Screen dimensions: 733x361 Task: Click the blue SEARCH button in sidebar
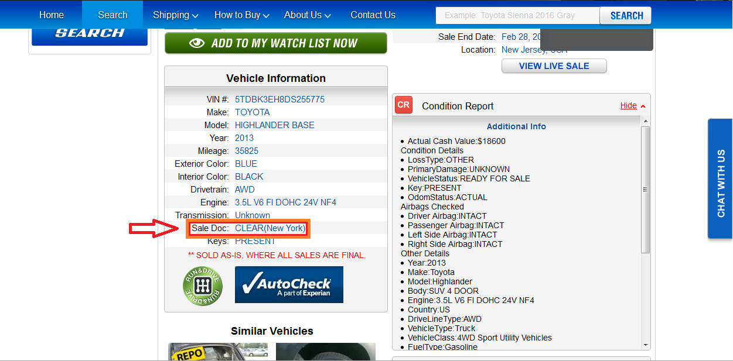(x=90, y=35)
